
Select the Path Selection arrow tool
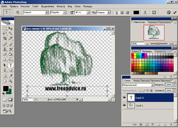coord(5,65)
